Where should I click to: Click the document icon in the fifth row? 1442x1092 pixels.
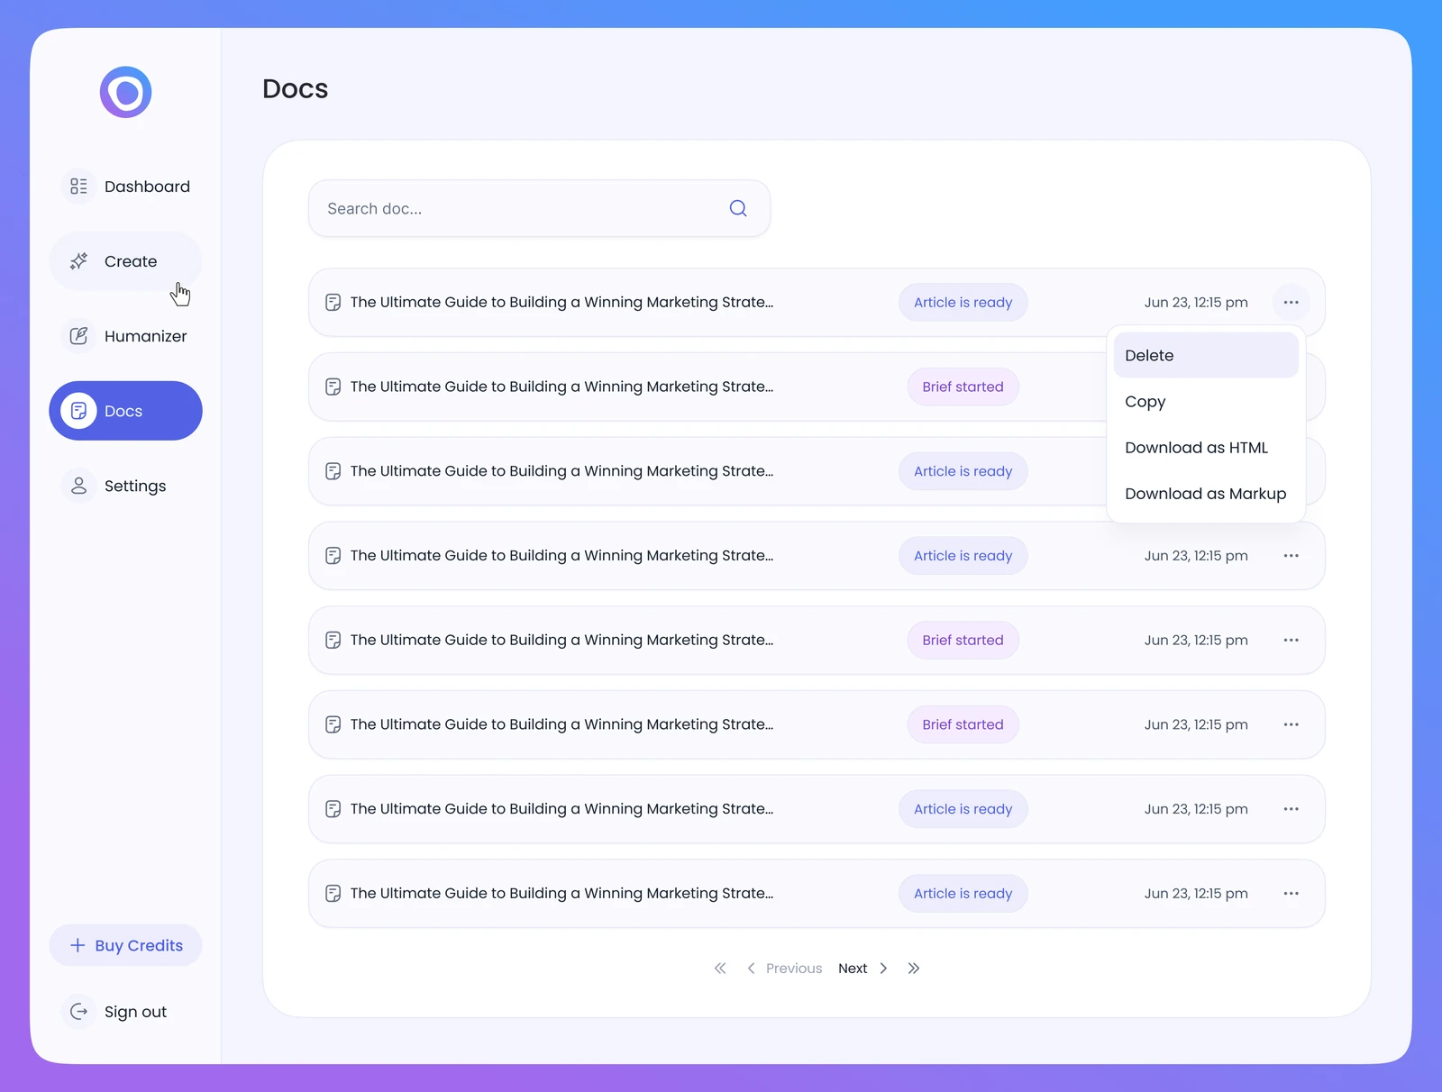click(x=333, y=640)
